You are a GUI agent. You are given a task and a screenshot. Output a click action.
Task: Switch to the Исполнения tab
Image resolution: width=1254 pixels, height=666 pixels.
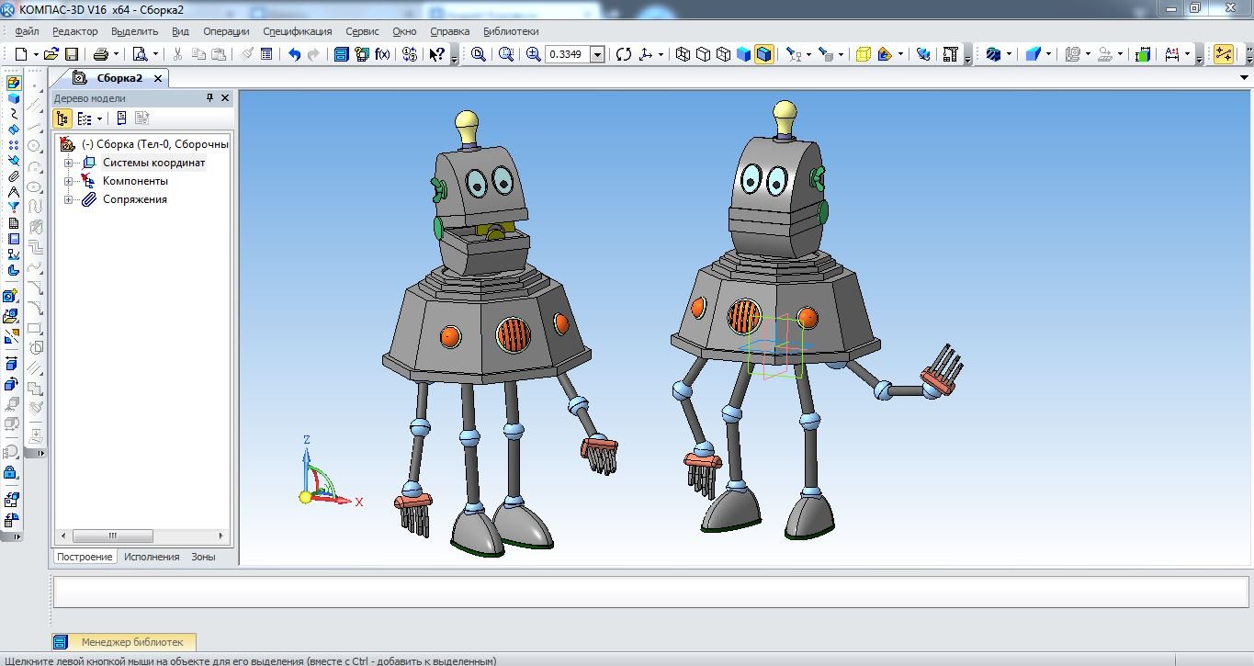pos(152,557)
